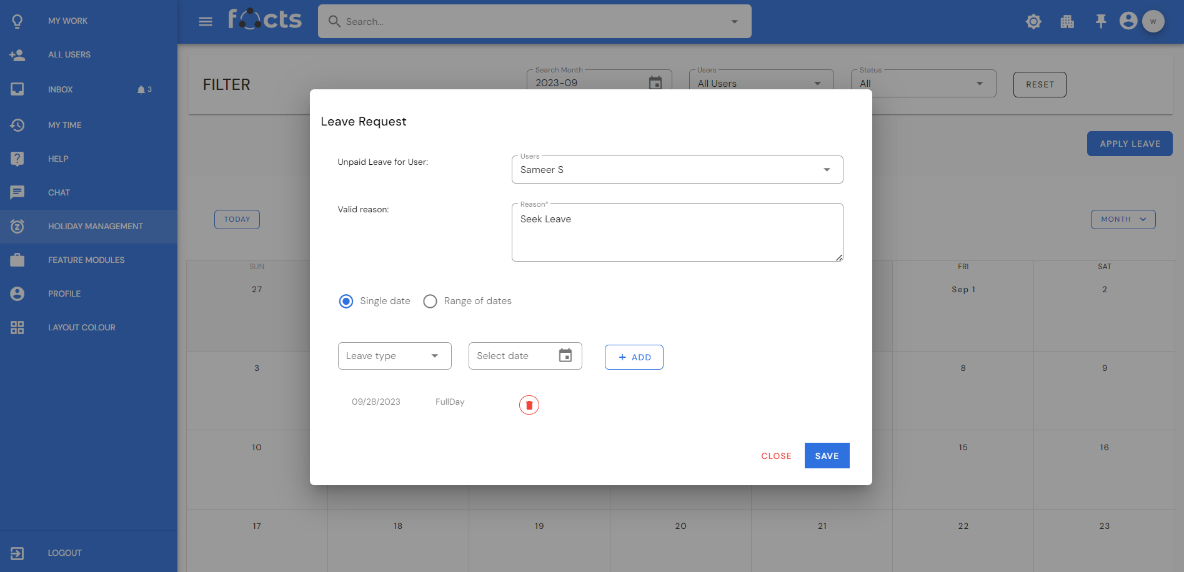Click the hamburger menu icon
Viewport: 1184px width, 572px height.
[x=206, y=22]
